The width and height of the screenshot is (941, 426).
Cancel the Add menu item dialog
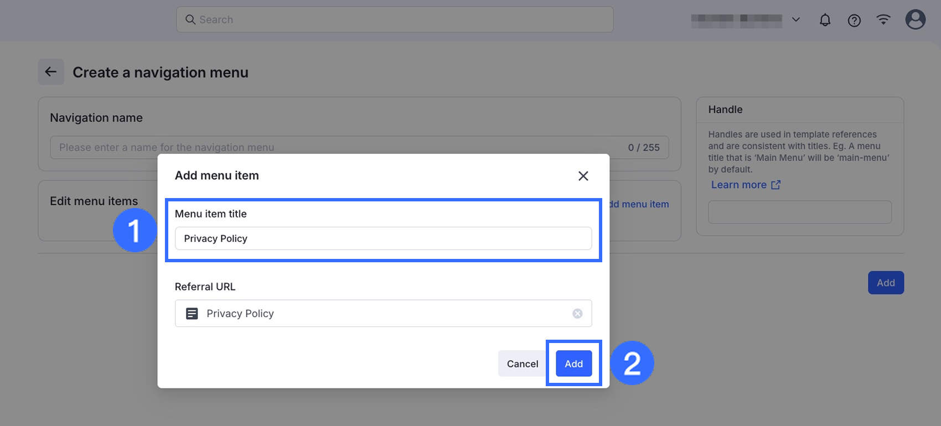522,363
